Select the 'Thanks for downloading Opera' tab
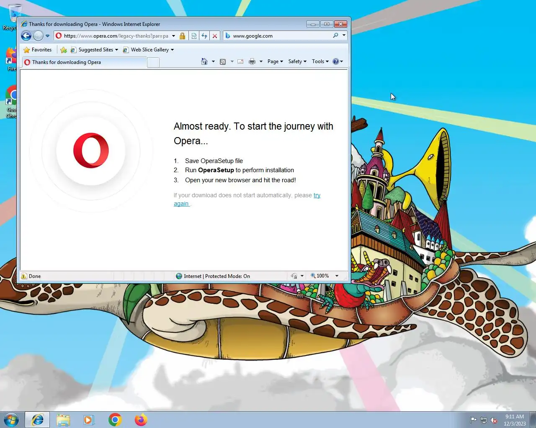The width and height of the screenshot is (536, 428). (x=84, y=62)
